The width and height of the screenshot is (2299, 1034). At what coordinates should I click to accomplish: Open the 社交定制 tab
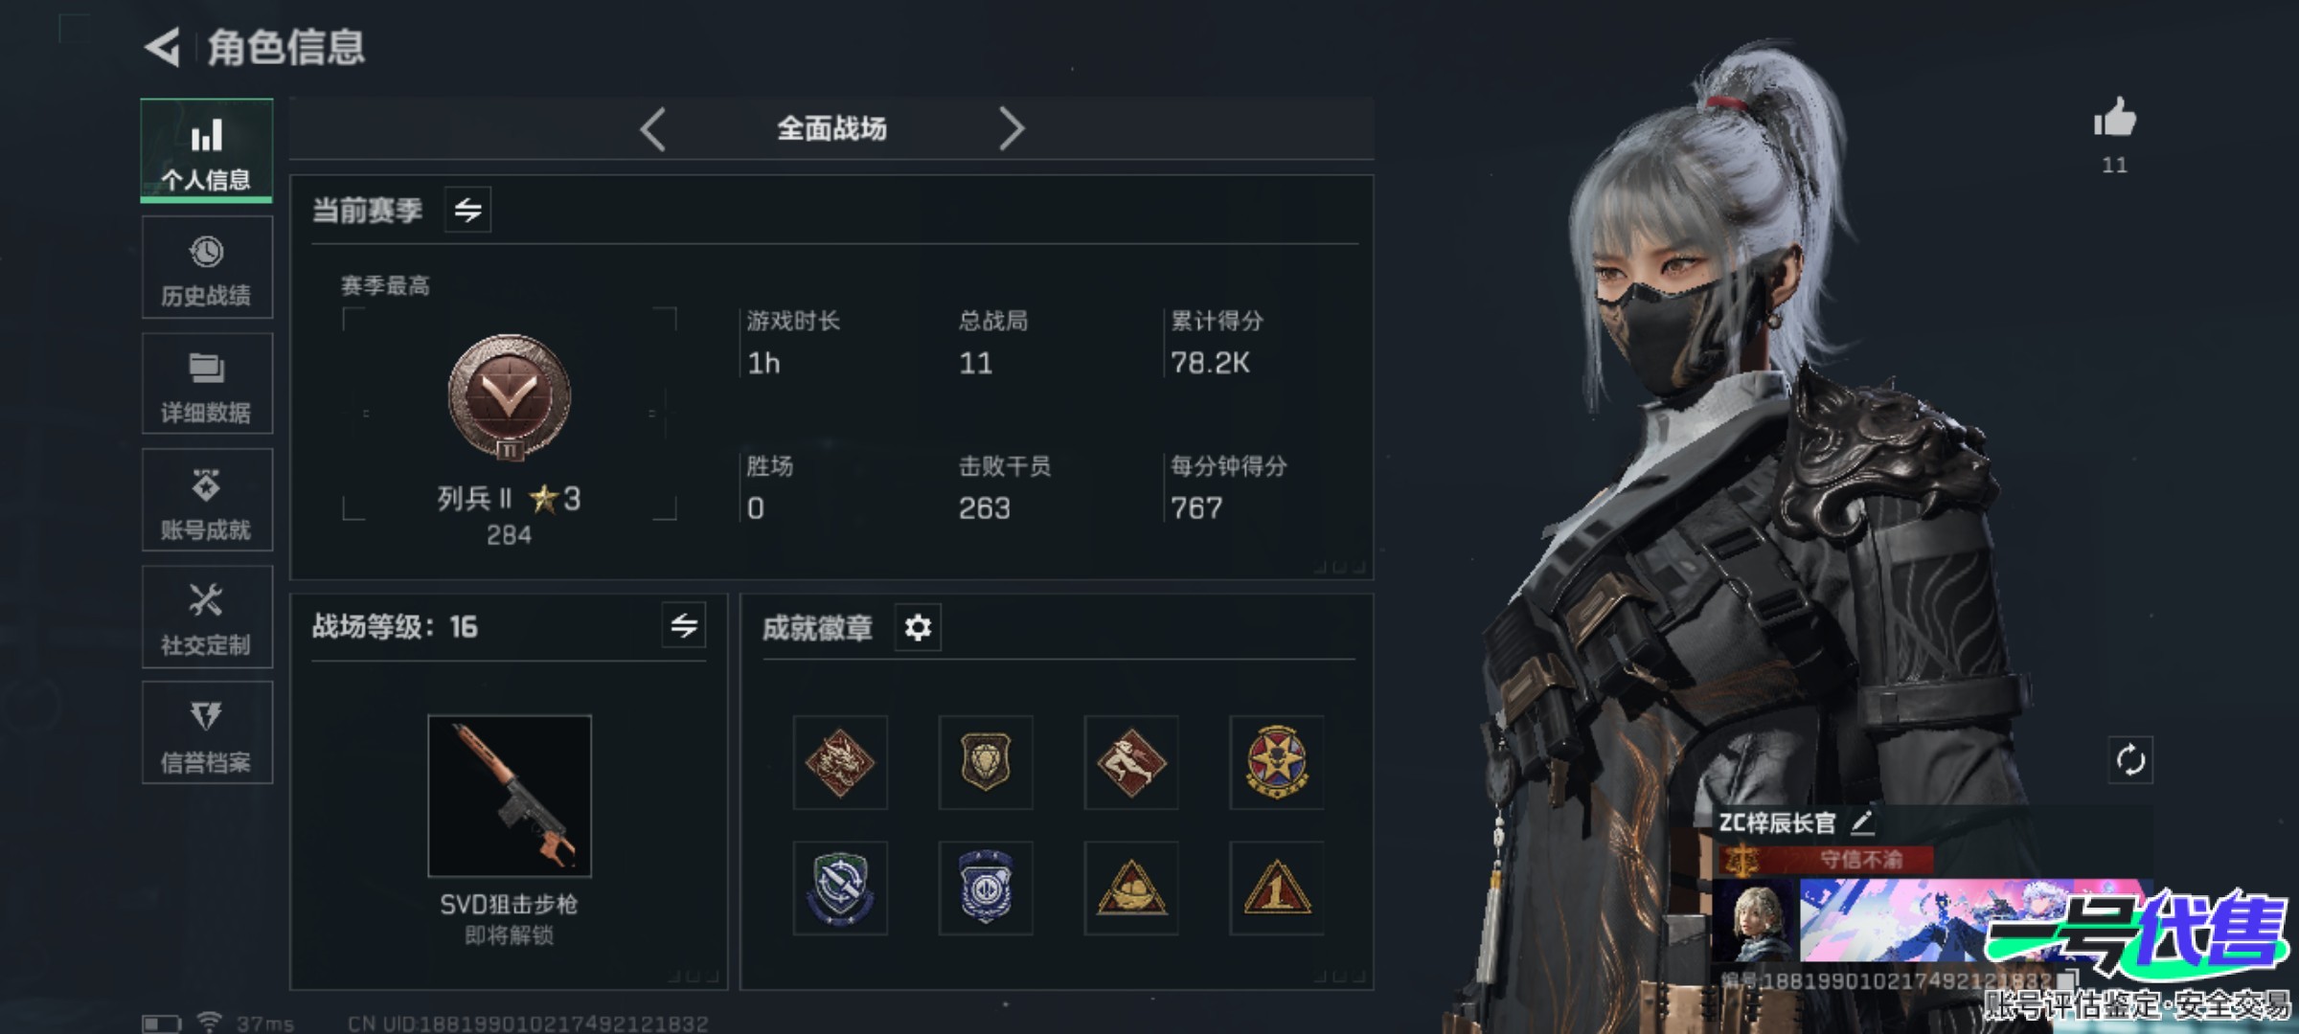coord(207,618)
